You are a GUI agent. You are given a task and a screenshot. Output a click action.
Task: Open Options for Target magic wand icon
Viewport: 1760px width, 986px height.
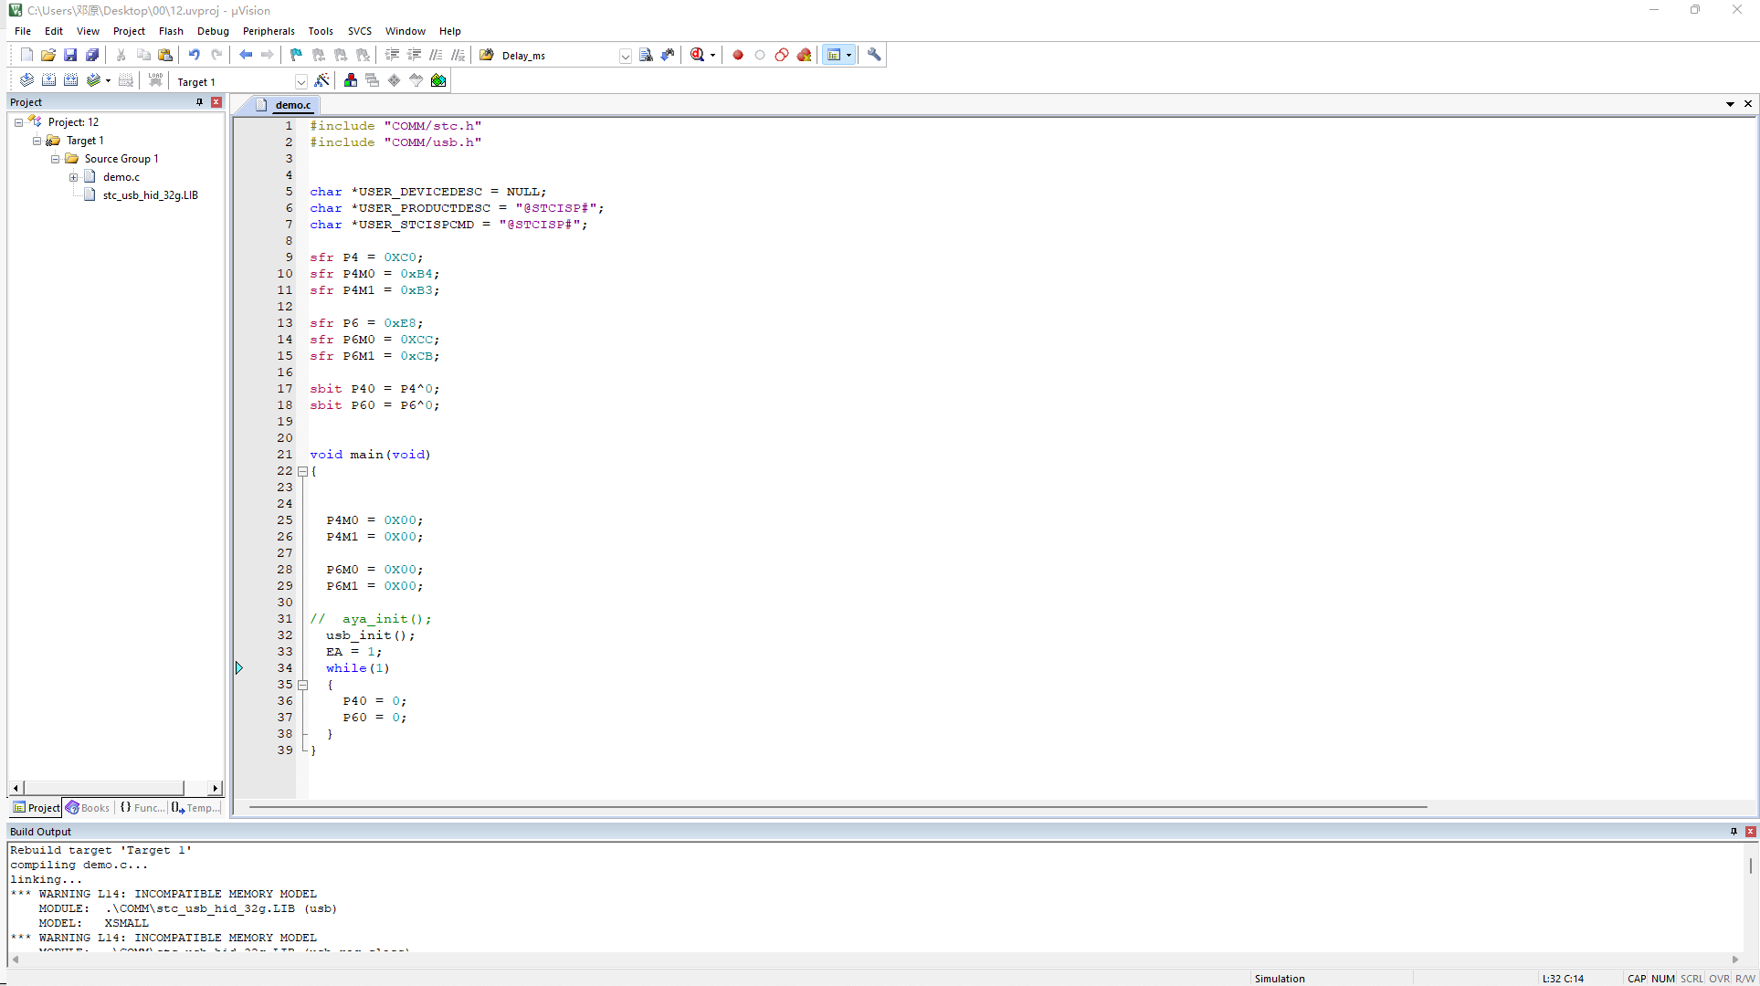322,81
